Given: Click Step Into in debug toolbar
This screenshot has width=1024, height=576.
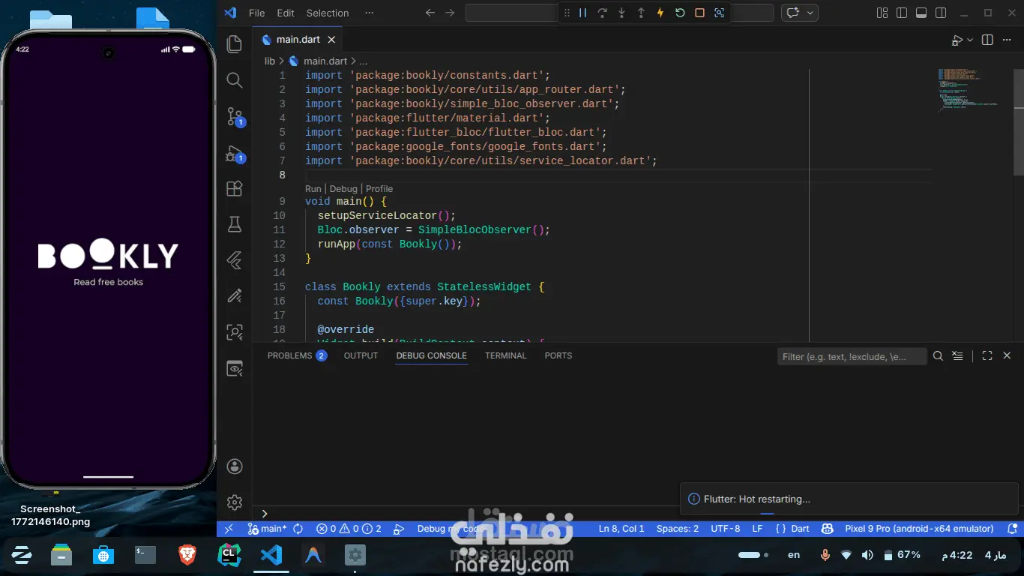Looking at the screenshot, I should 621,13.
